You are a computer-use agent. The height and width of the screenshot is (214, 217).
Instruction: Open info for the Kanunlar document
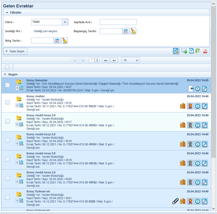198,89
